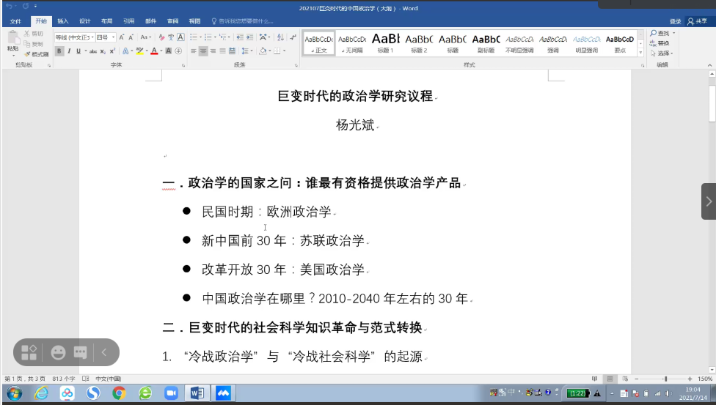The width and height of the screenshot is (716, 405).
Task: Expand the styles gallery list
Action: [640, 53]
